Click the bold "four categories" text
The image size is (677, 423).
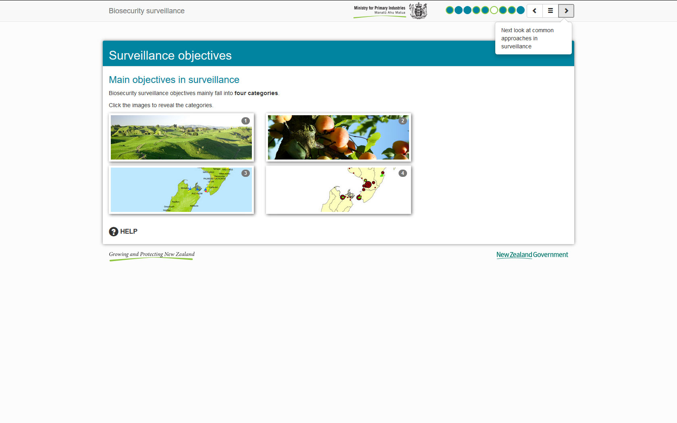[x=256, y=93]
